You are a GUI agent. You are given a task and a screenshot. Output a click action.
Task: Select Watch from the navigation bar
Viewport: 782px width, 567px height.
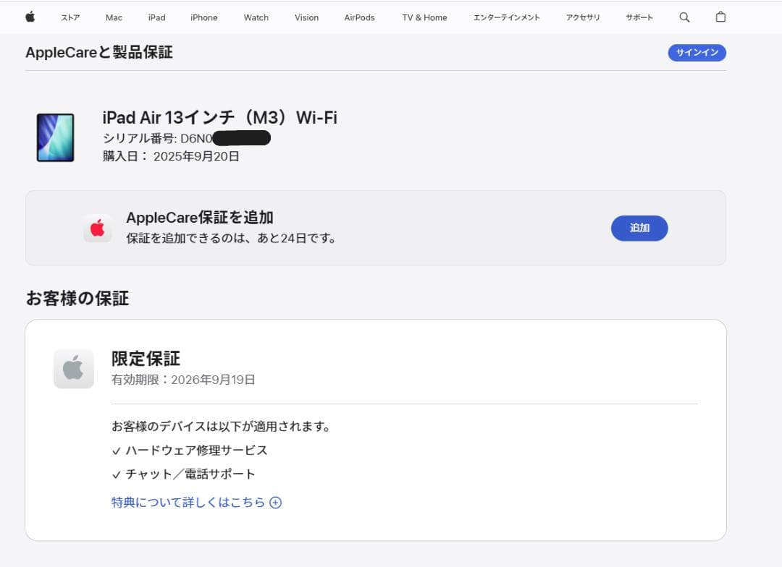coord(256,17)
